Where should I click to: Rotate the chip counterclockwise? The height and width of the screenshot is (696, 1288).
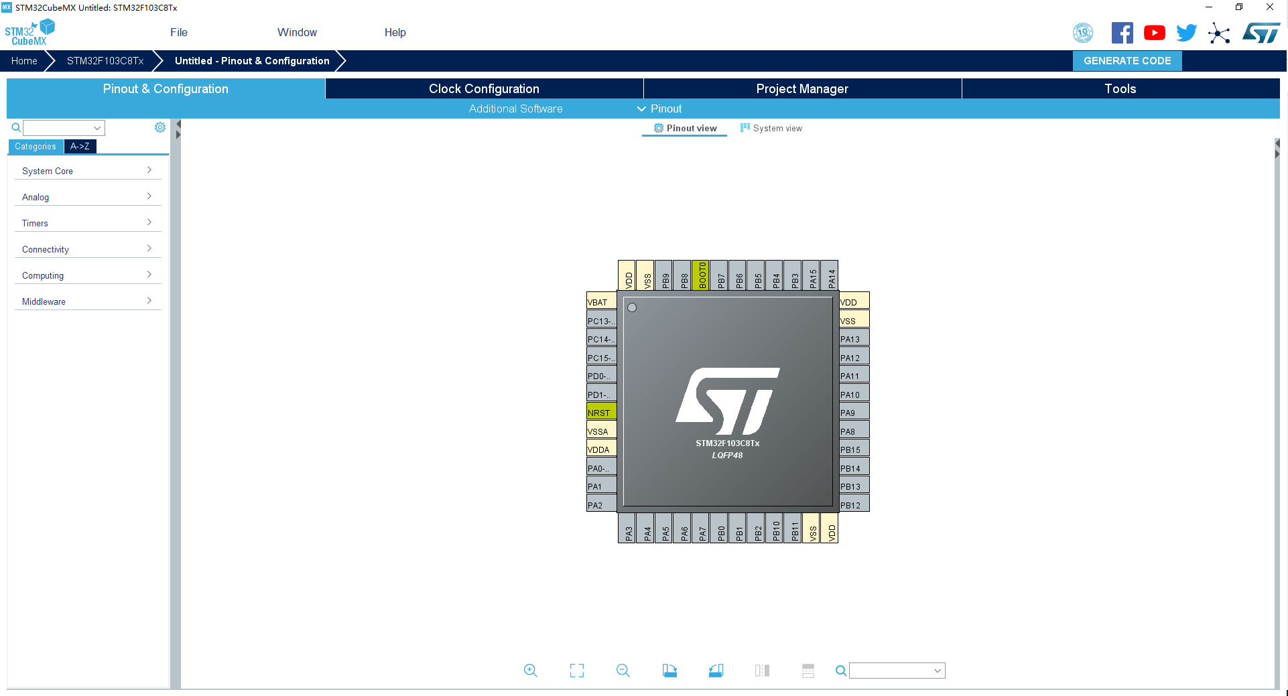click(715, 671)
